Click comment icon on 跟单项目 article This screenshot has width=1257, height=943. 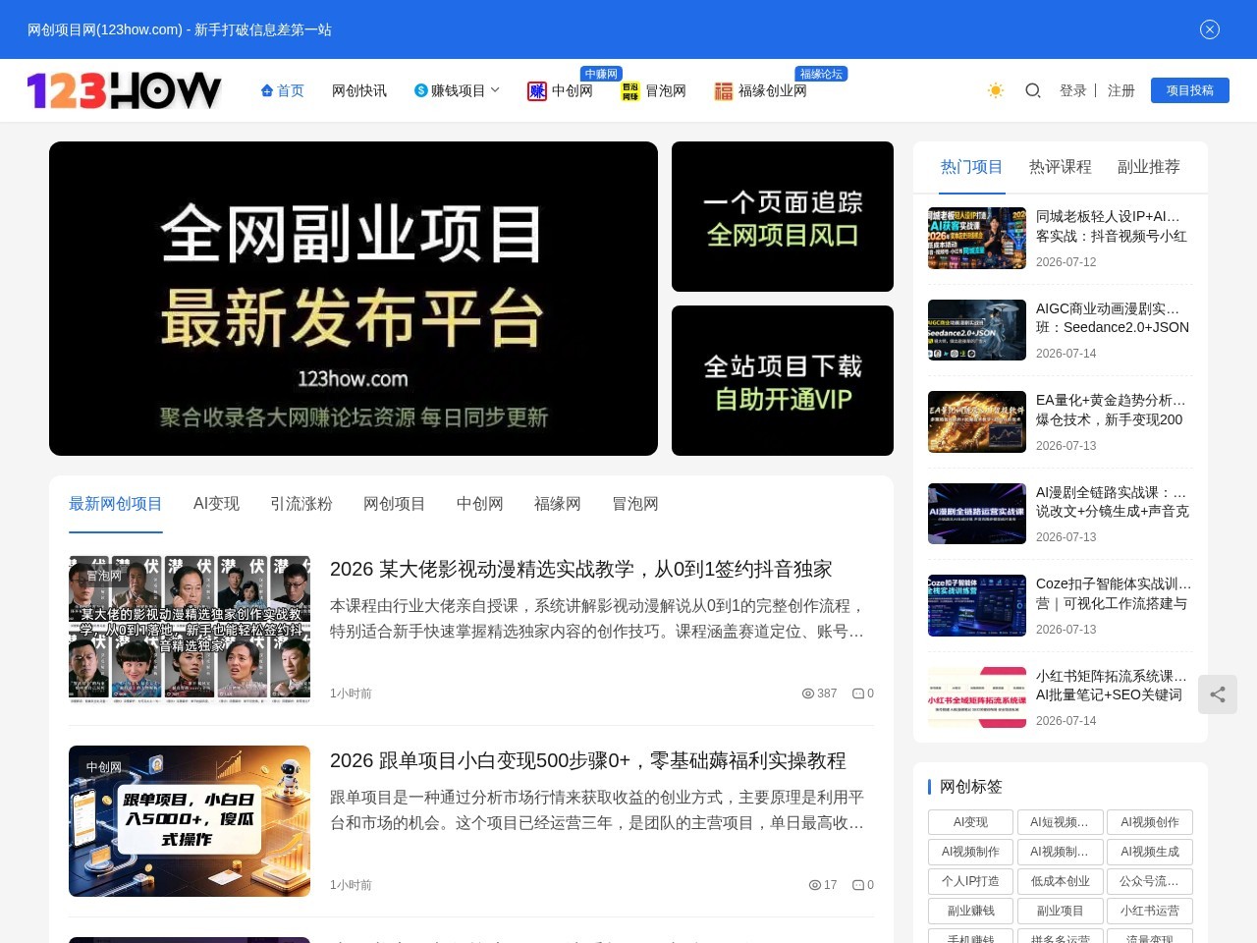pos(857,885)
